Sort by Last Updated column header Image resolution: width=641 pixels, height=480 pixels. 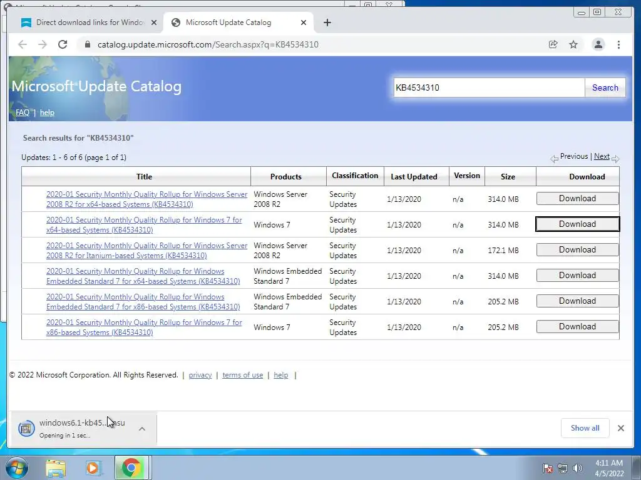(x=414, y=176)
